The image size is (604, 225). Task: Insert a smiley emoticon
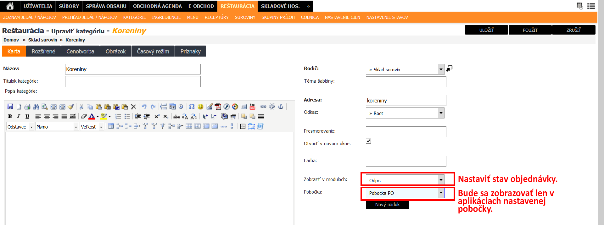(x=200, y=107)
